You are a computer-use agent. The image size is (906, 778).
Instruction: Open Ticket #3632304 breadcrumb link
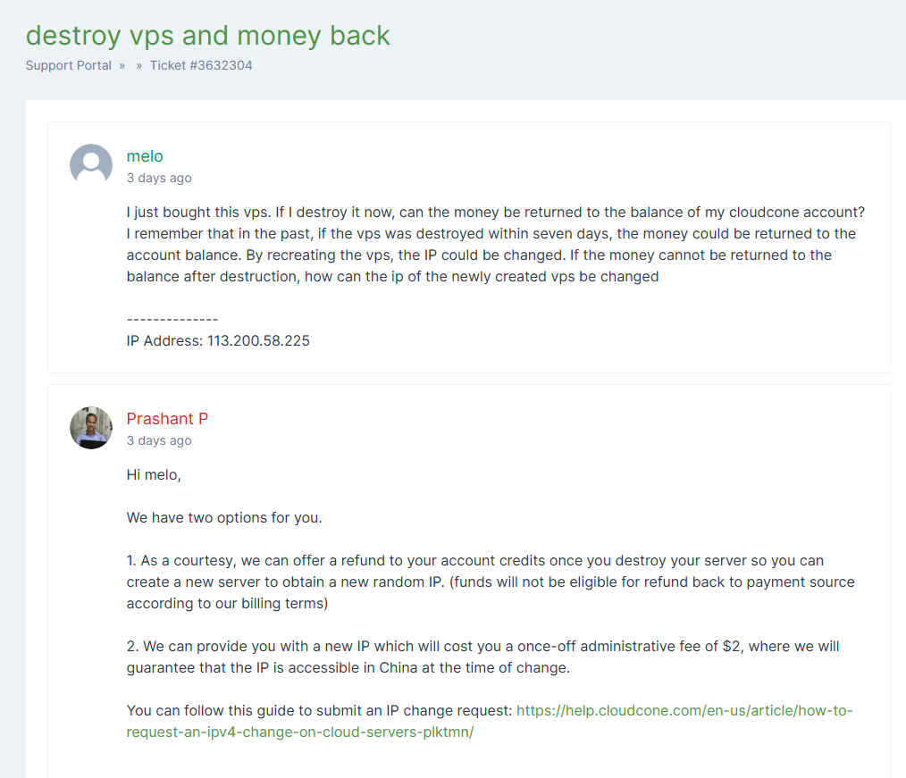tap(201, 65)
